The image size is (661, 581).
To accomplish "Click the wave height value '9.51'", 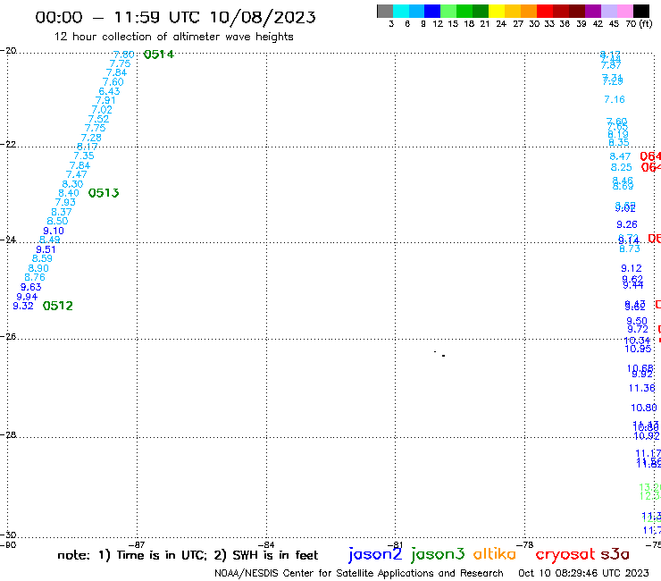I will tap(46, 249).
